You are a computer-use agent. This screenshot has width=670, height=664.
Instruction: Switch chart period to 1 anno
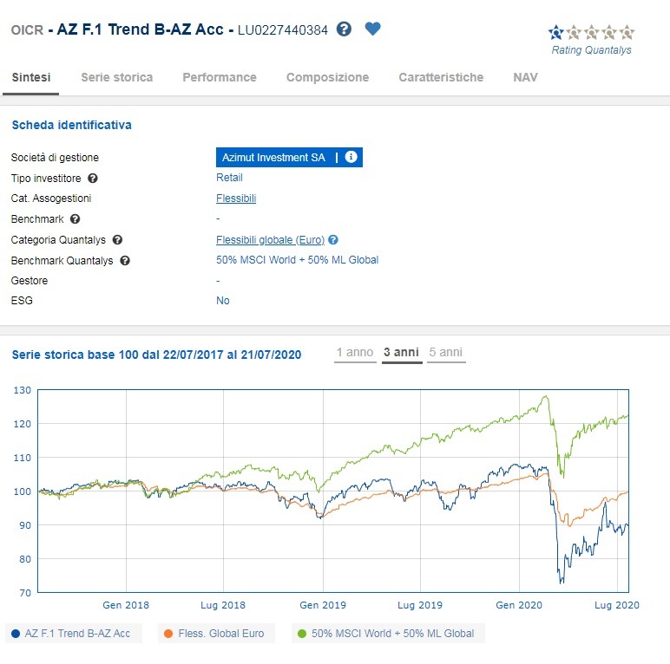click(x=354, y=353)
